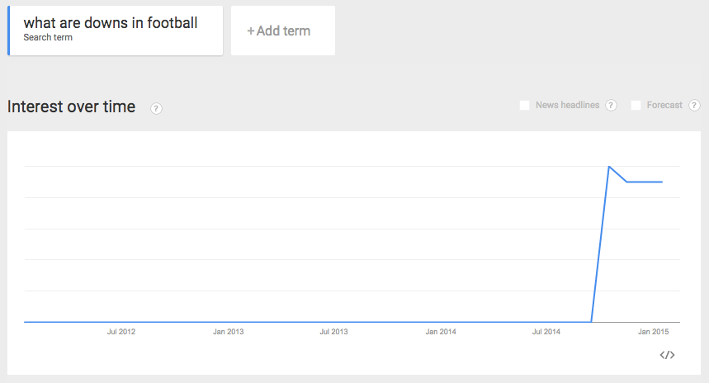This screenshot has width=709, height=383.
Task: Click the 'Interest over time' heading
Action: [71, 106]
